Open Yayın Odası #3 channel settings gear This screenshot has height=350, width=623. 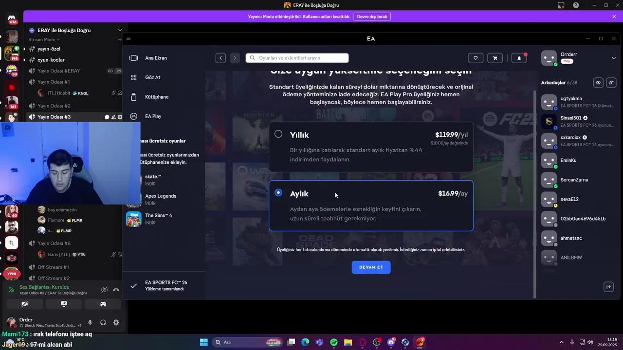[x=120, y=117]
